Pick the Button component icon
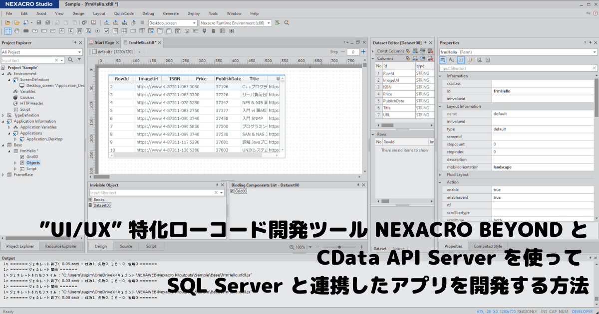This screenshot has width=599, height=314. coord(25,31)
